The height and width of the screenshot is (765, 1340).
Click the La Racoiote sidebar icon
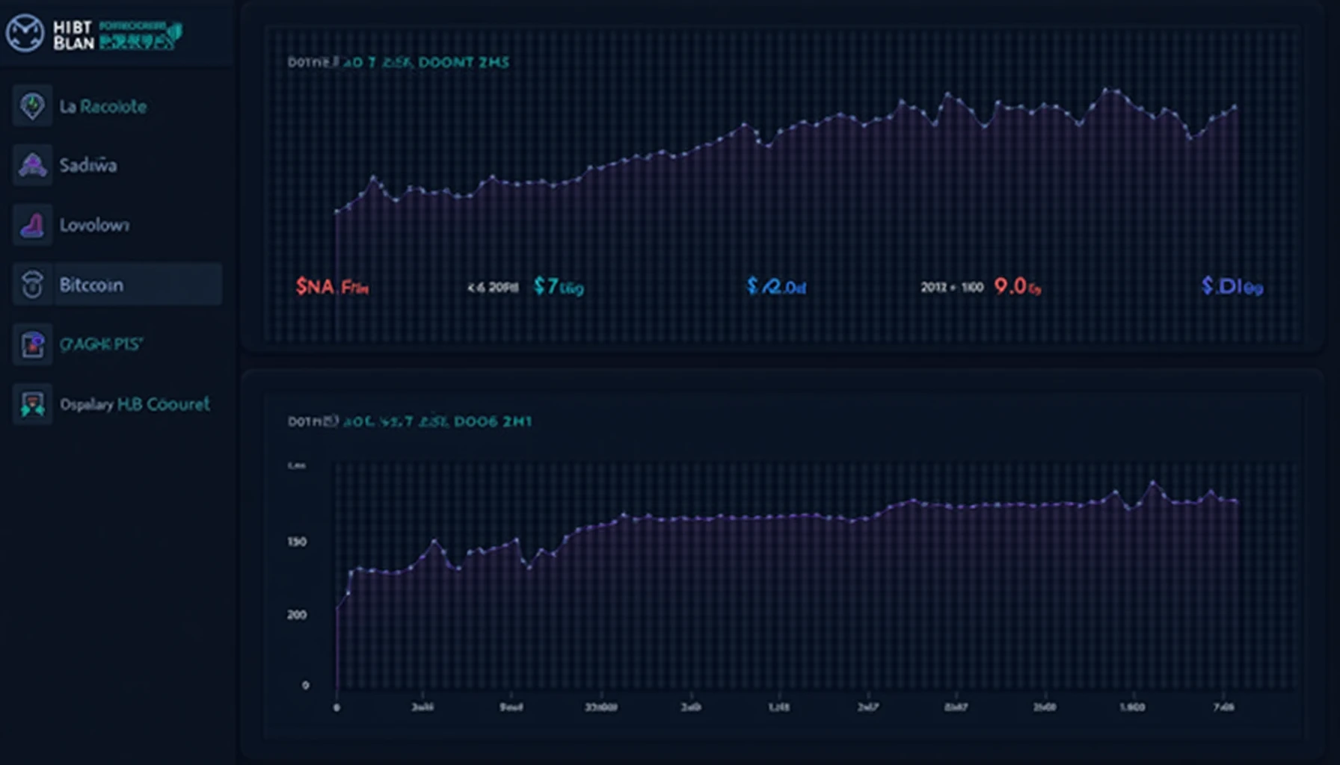coord(32,105)
